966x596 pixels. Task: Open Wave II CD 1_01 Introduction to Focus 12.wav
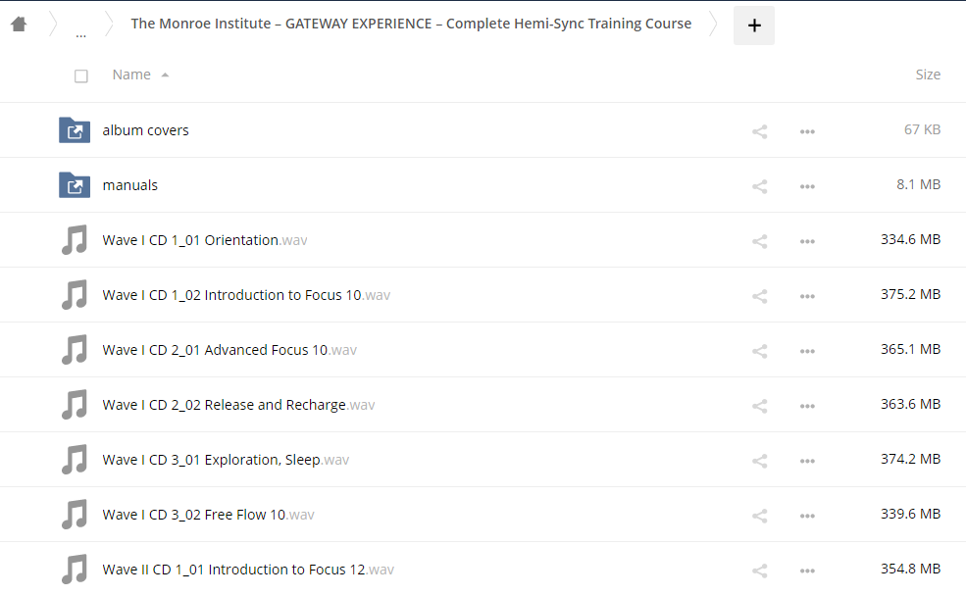tap(248, 569)
